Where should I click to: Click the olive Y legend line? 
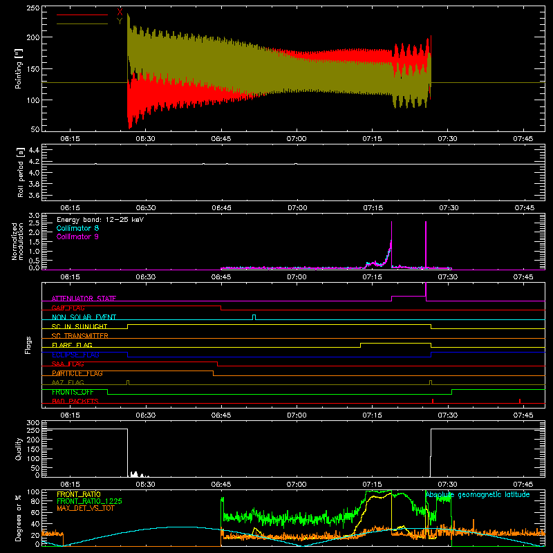click(82, 24)
